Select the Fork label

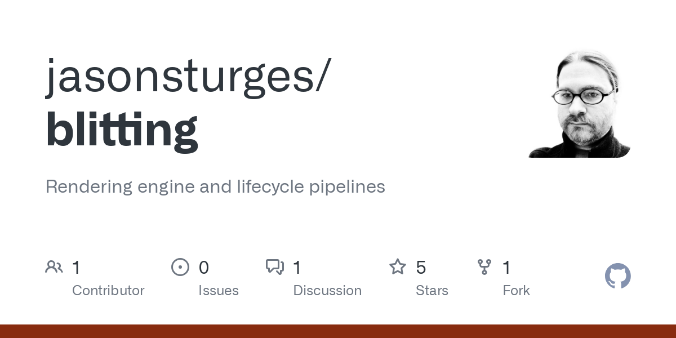(517, 291)
